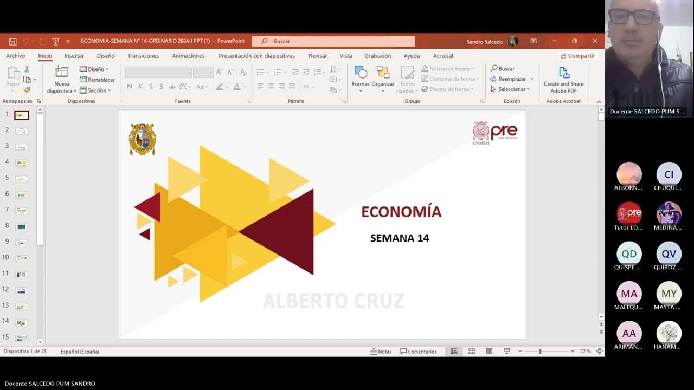Expand Efectos de forma dropdown

pyautogui.click(x=448, y=89)
